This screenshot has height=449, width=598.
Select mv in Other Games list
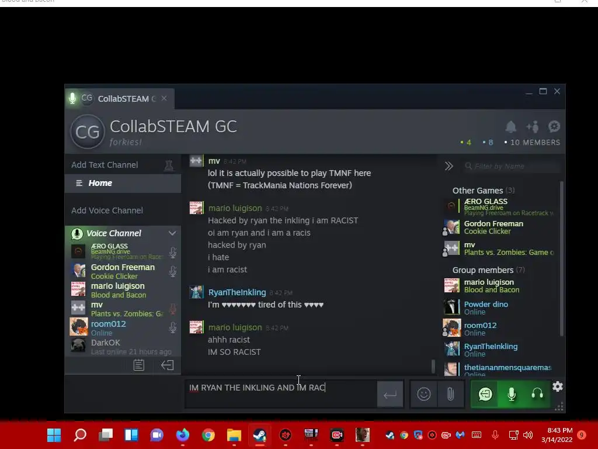pos(499,248)
